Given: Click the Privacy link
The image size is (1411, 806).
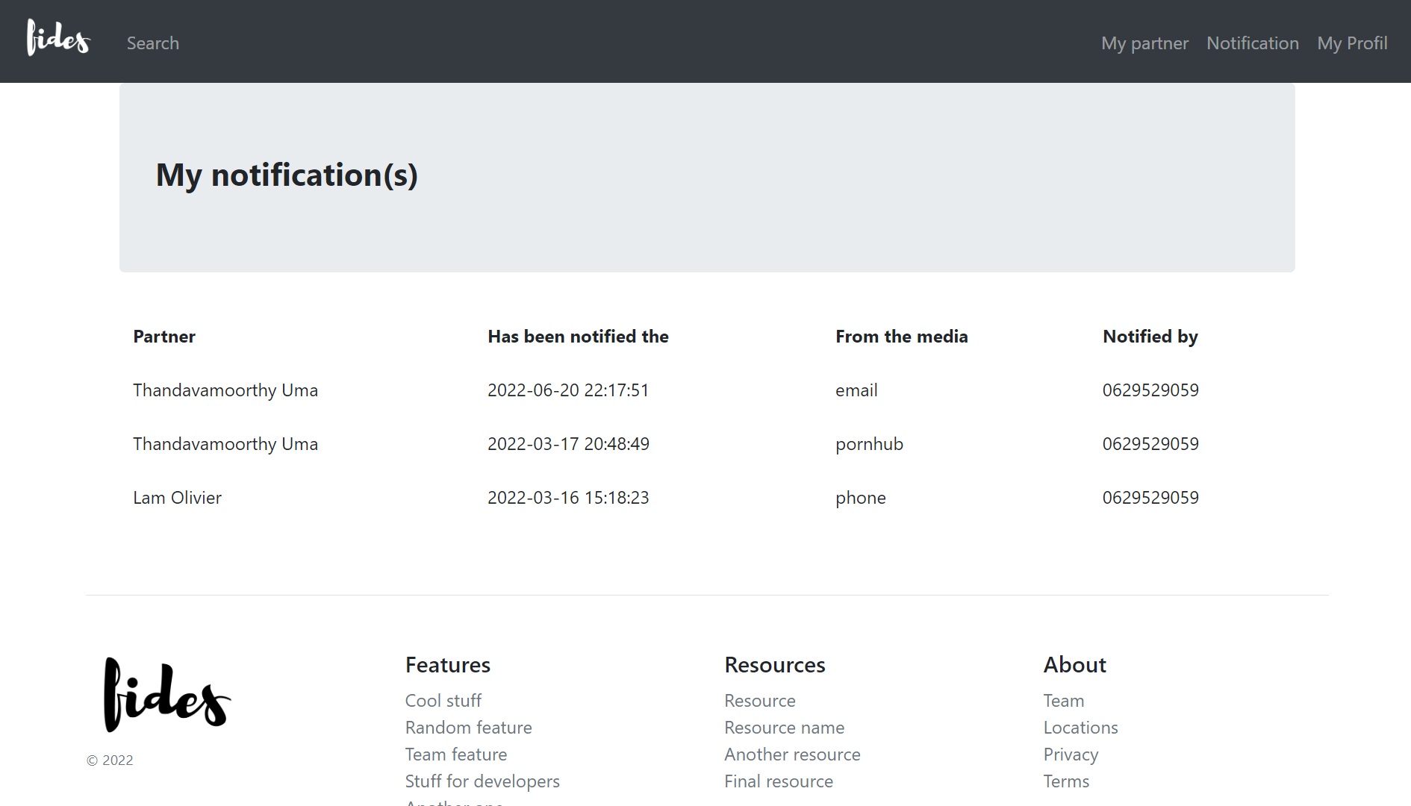Looking at the screenshot, I should 1070,755.
